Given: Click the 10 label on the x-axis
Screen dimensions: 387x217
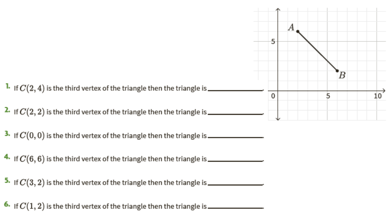Looking at the screenshot, I should click(x=377, y=96).
